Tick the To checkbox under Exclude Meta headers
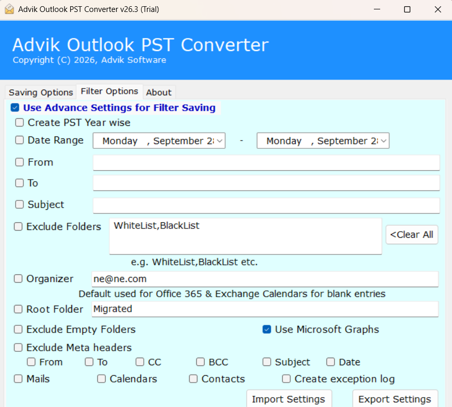The image size is (452, 407). [x=89, y=362]
